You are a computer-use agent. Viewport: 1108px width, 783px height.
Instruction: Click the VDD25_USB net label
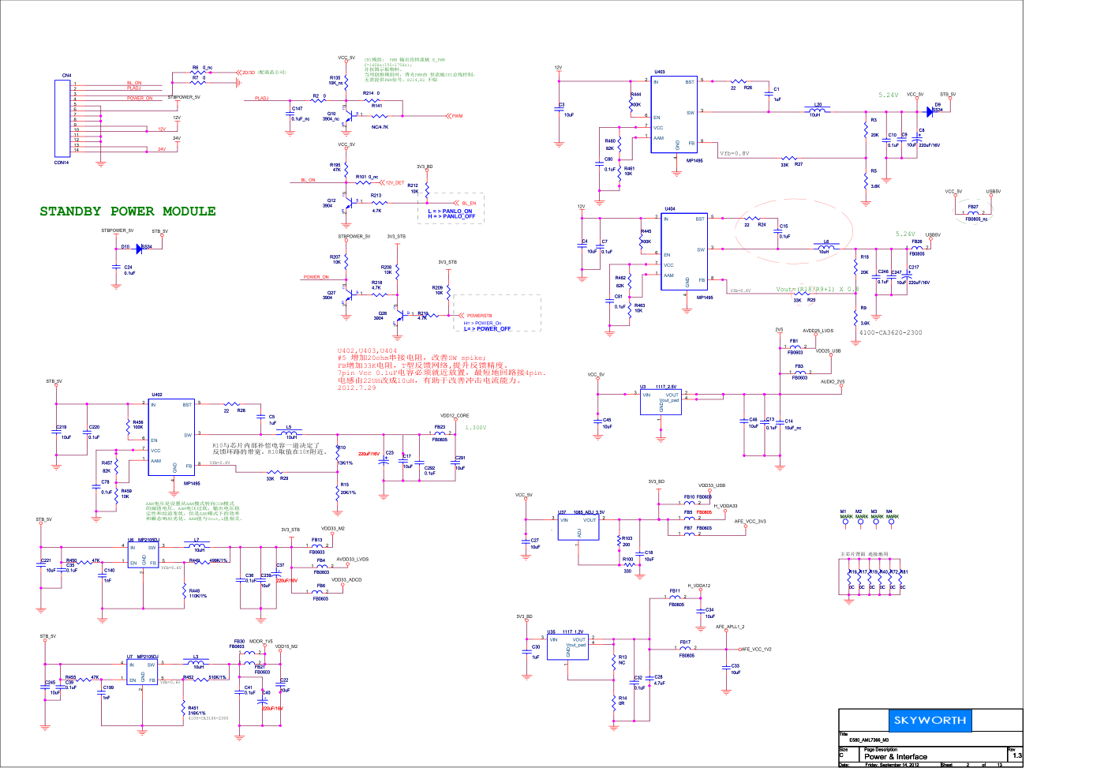[x=828, y=350]
